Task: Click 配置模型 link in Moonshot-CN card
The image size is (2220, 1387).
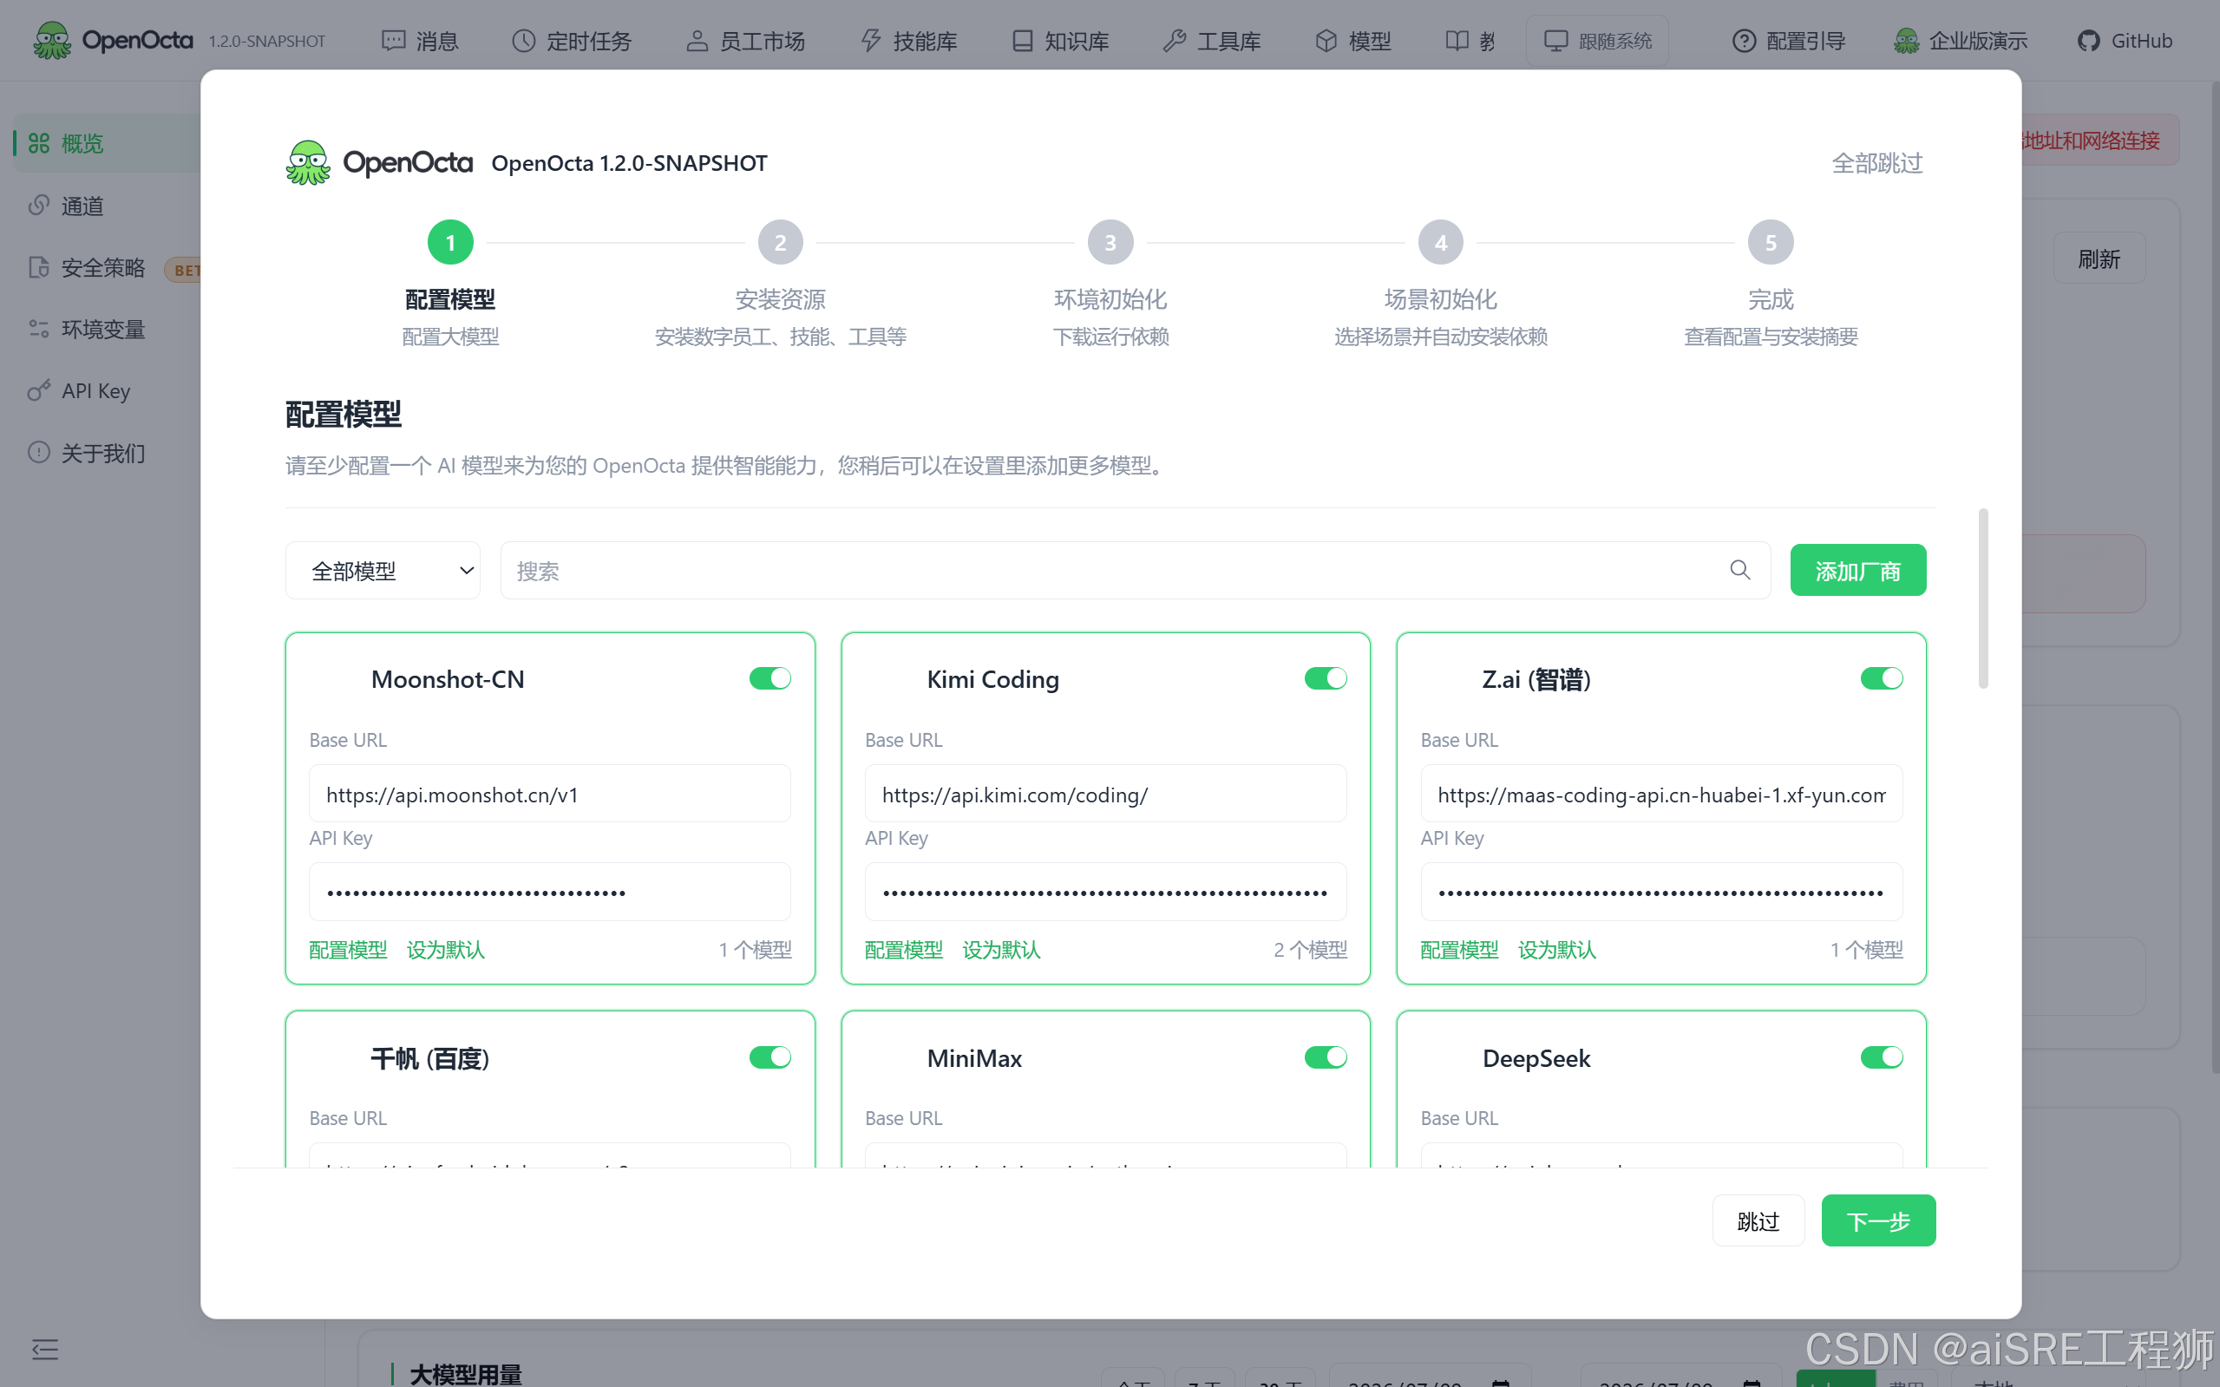Action: (349, 950)
